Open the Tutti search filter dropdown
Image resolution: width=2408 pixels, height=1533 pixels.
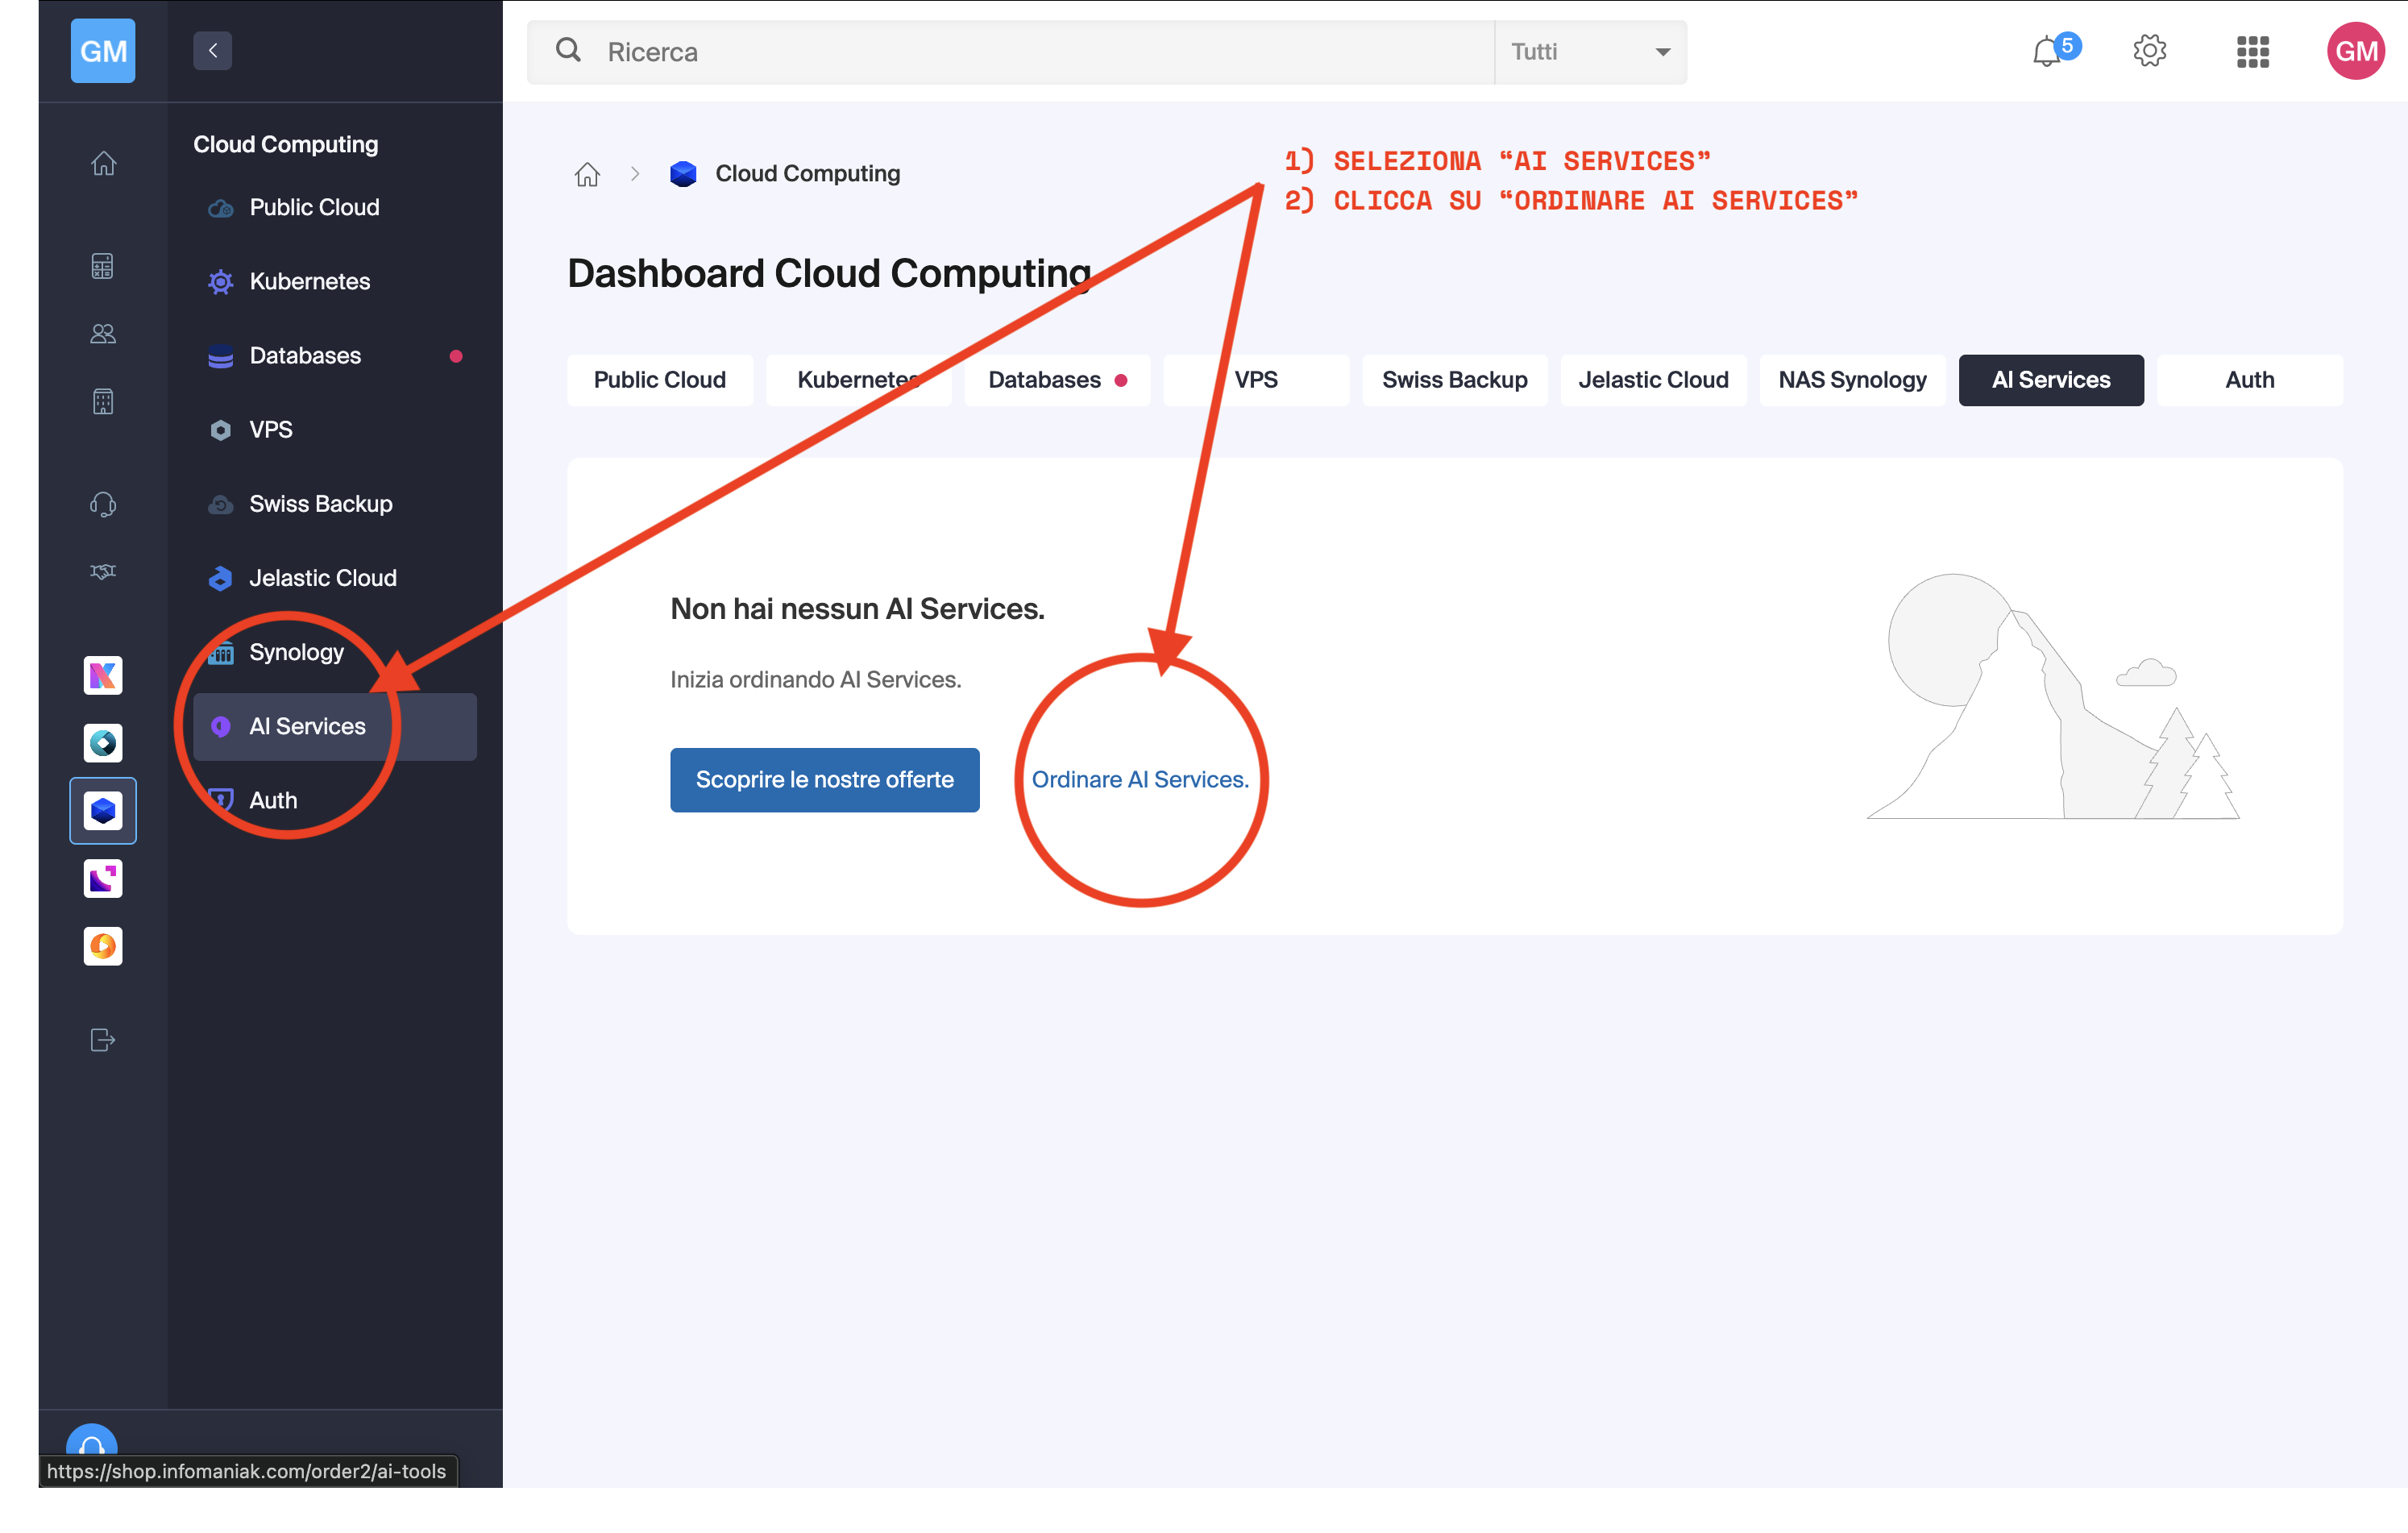(x=1591, y=52)
